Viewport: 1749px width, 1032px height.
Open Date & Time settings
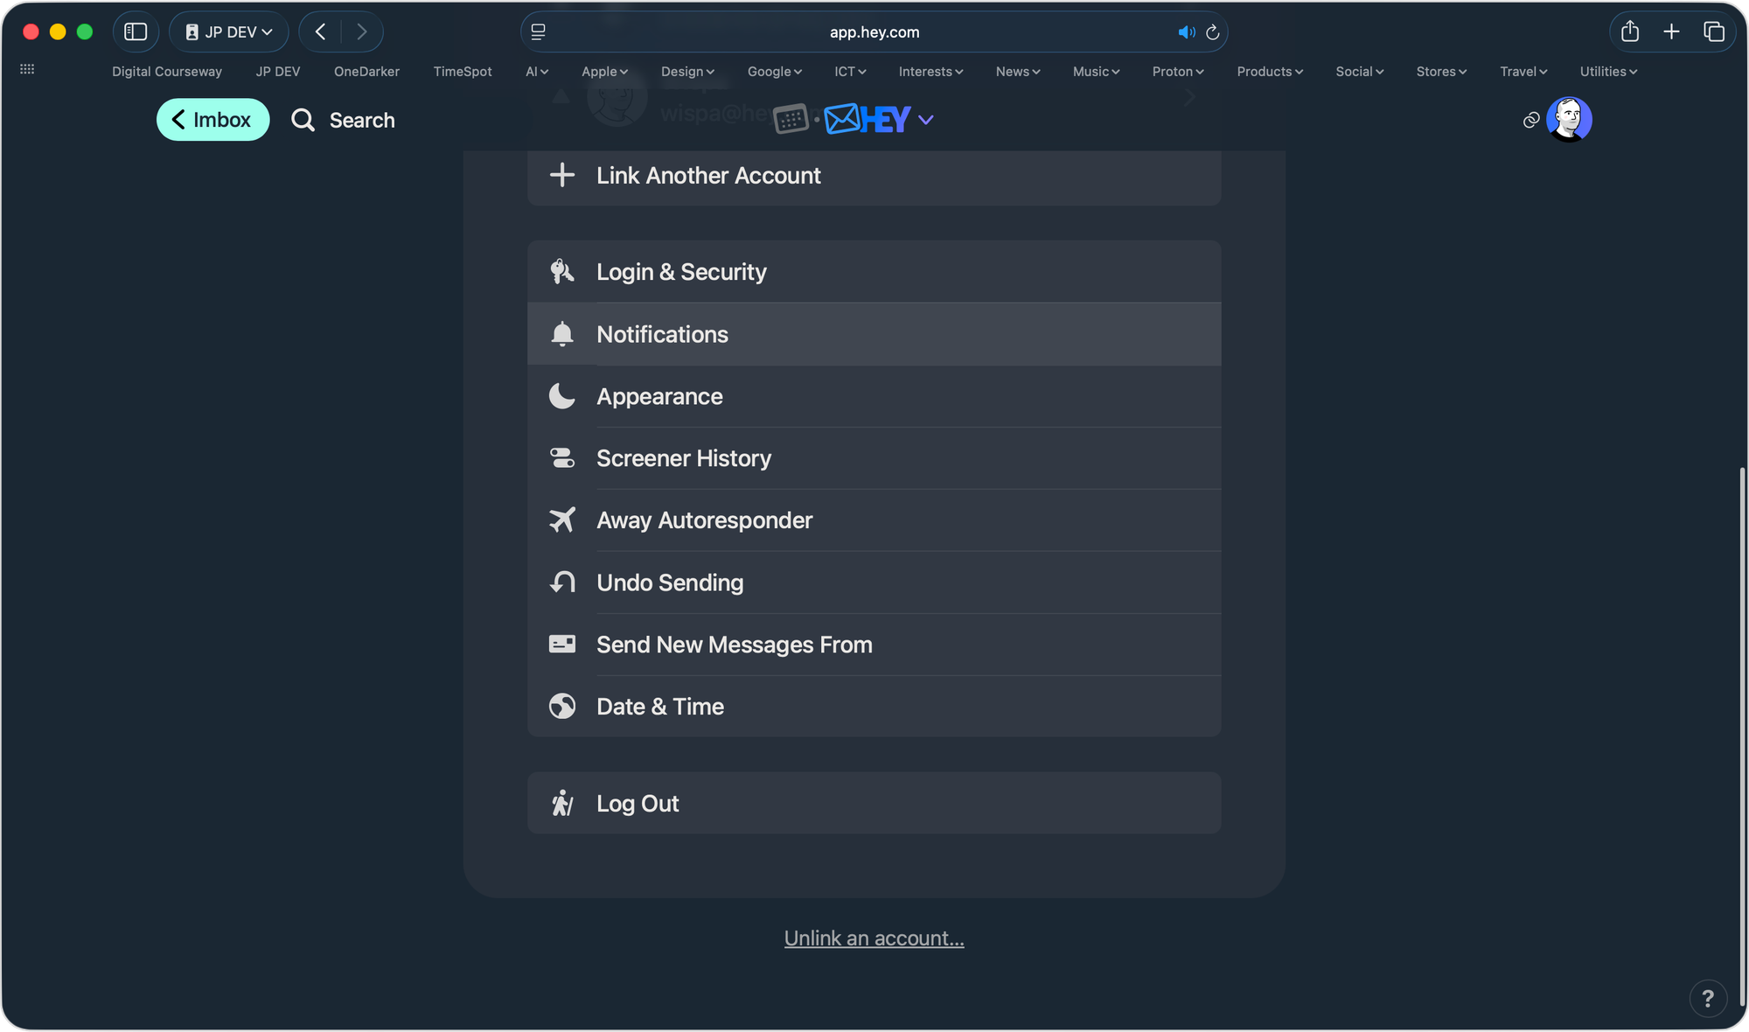tap(874, 707)
